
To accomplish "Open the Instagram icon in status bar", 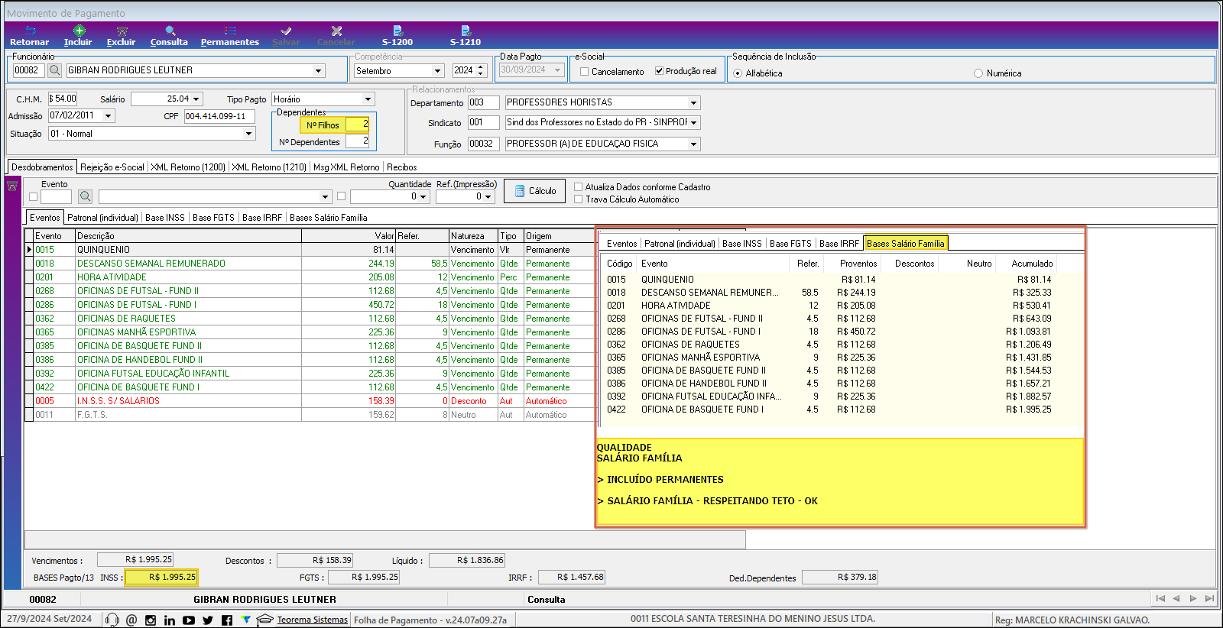I will coord(151,620).
